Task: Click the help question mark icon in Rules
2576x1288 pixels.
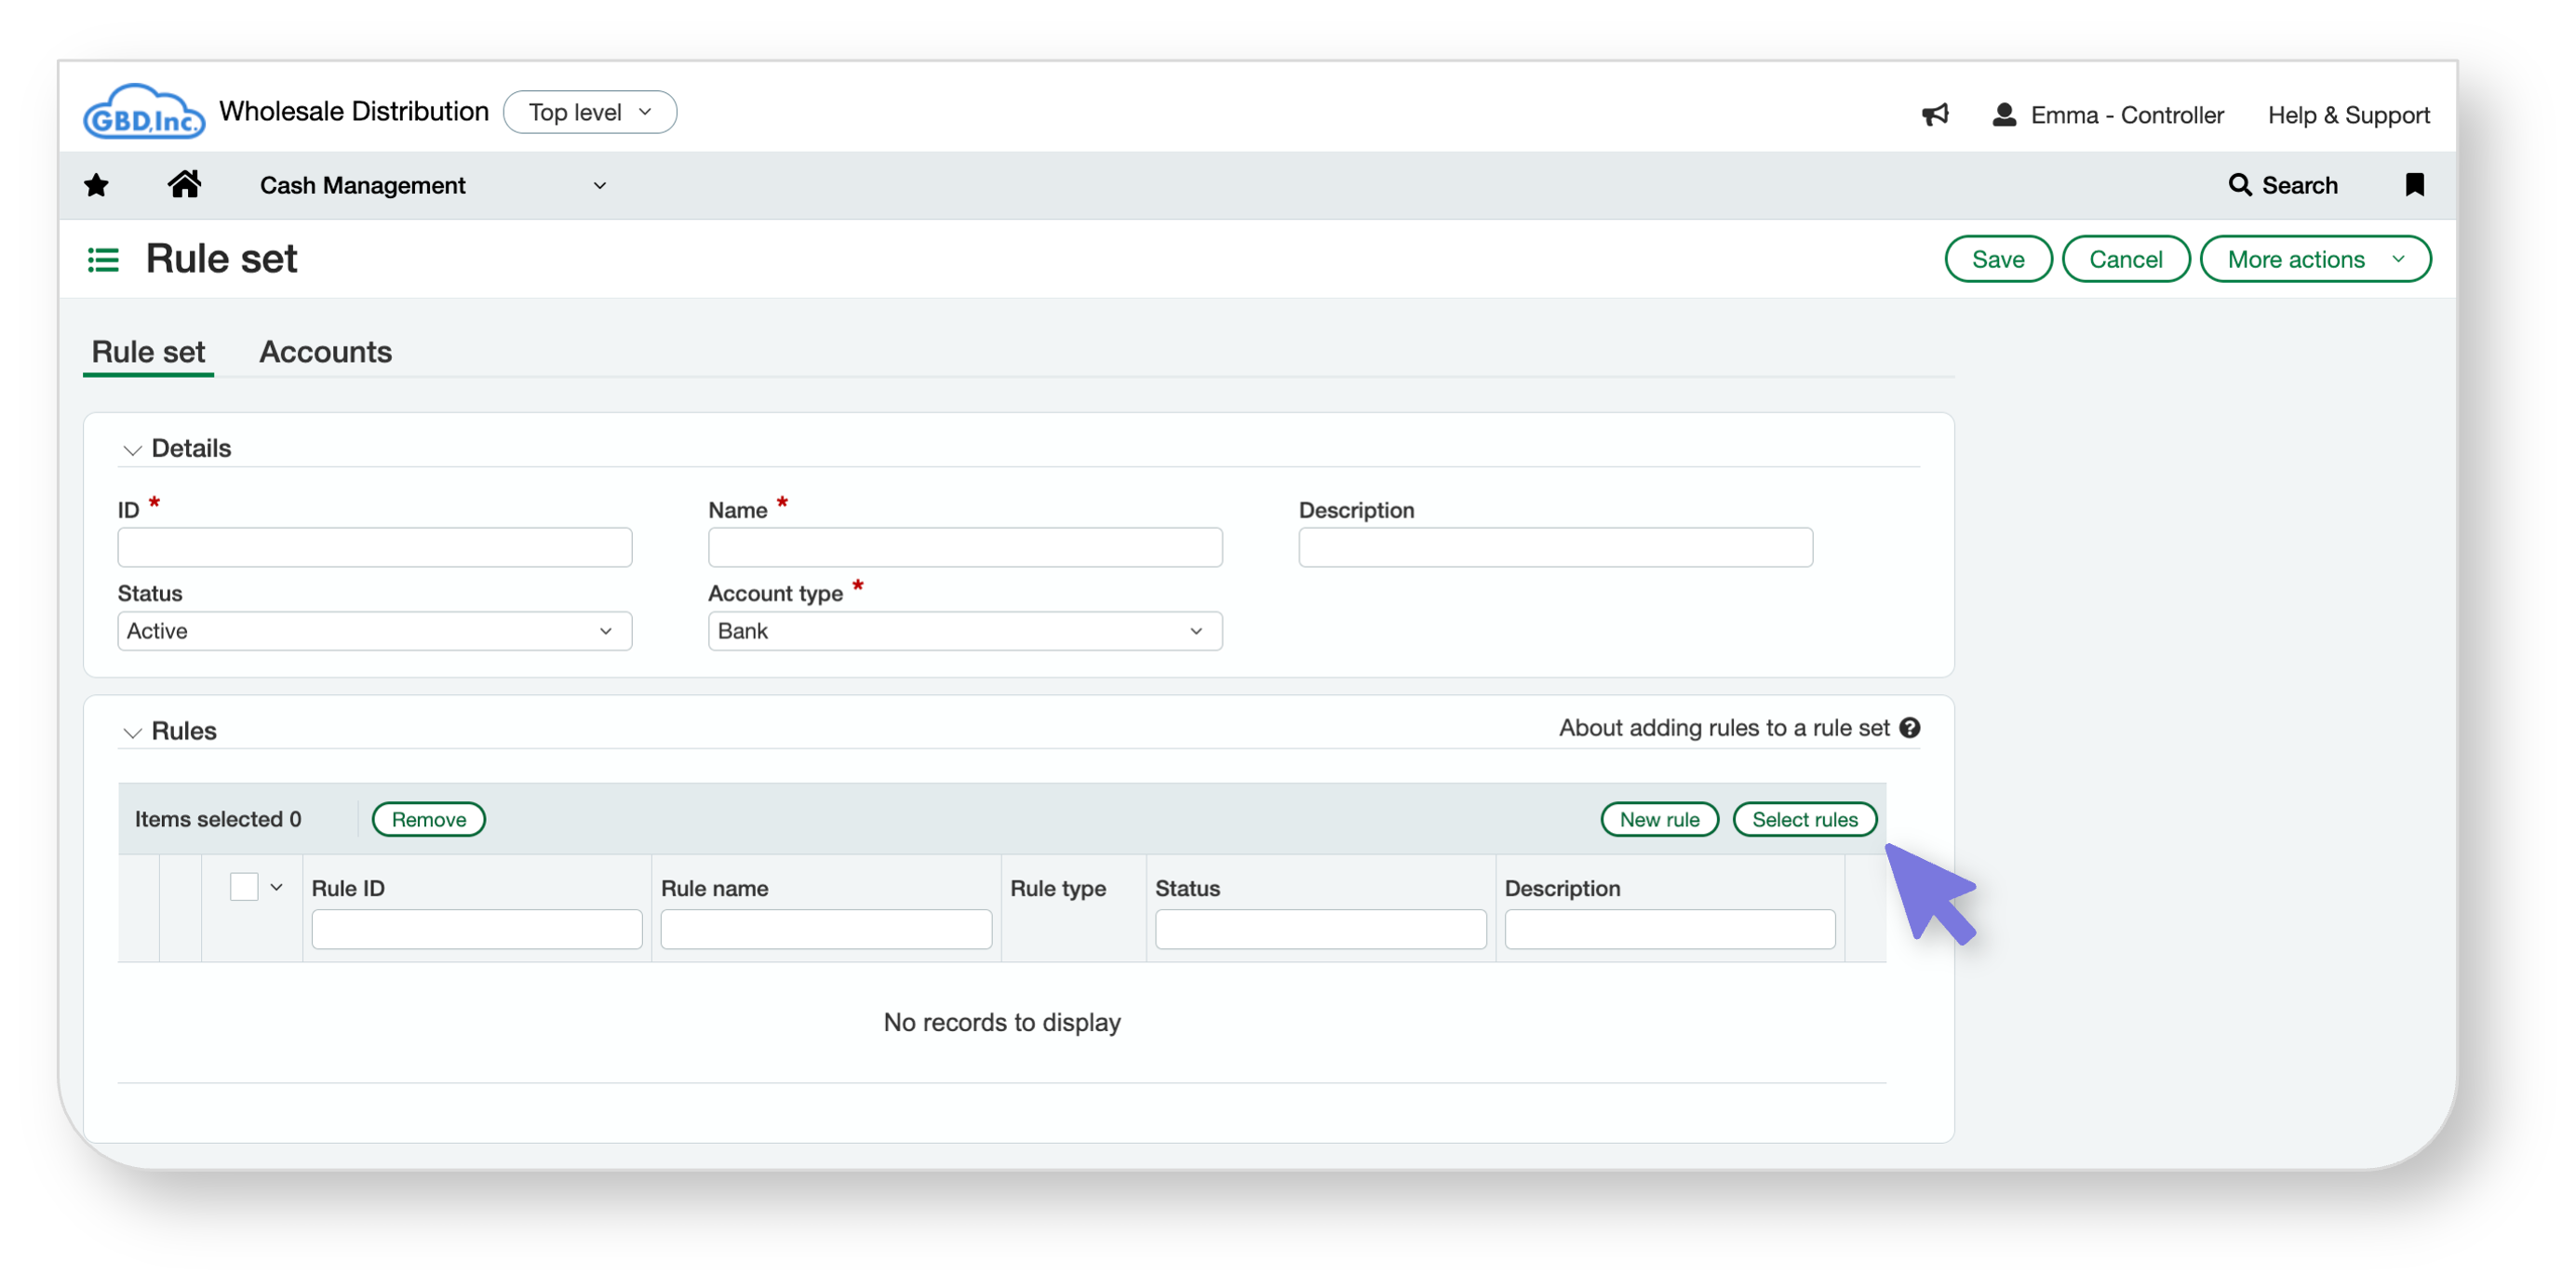Action: (1910, 728)
